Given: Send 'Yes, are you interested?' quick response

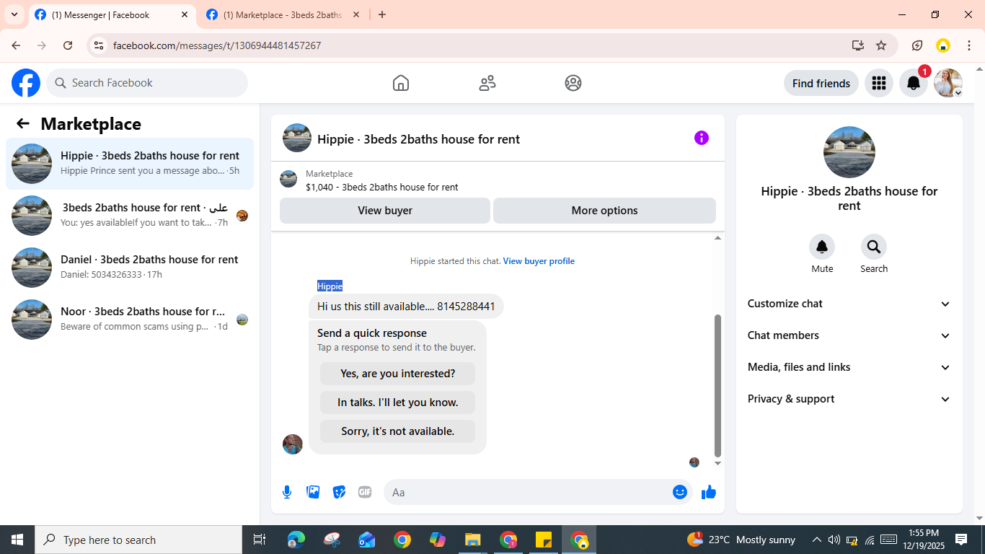Looking at the screenshot, I should [398, 374].
